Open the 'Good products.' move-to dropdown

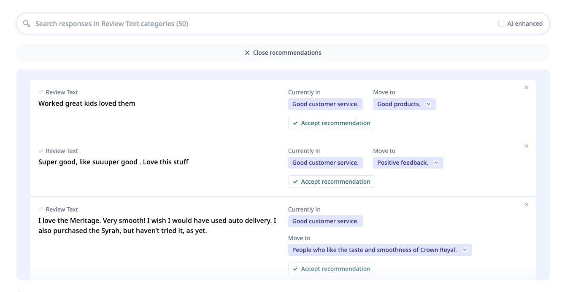coord(429,104)
